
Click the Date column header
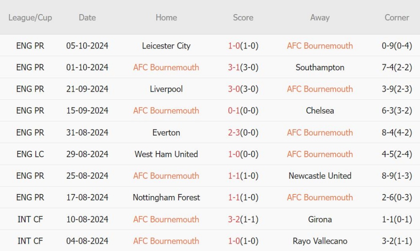tap(87, 18)
